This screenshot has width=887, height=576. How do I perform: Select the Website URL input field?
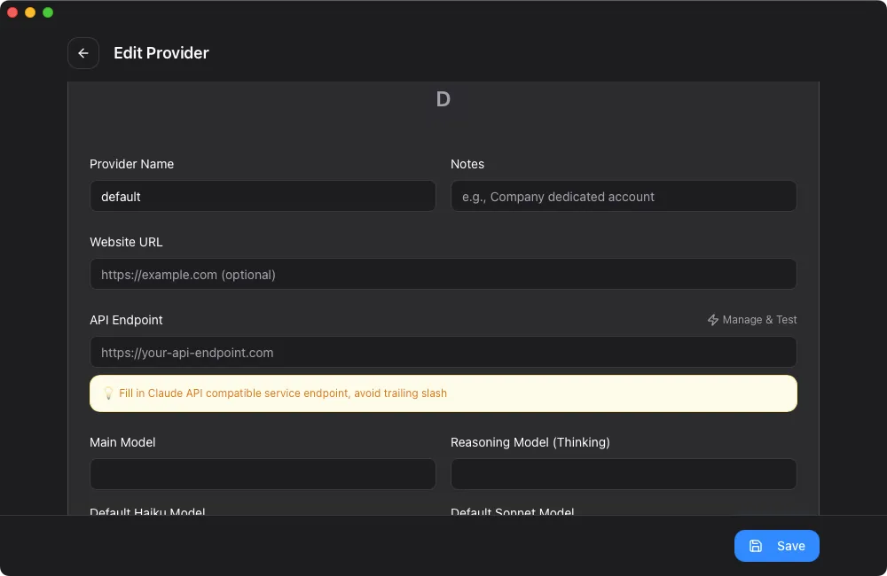pos(443,275)
